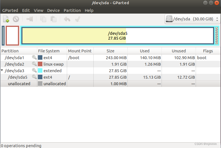Maximize the GParted window

(211, 3)
